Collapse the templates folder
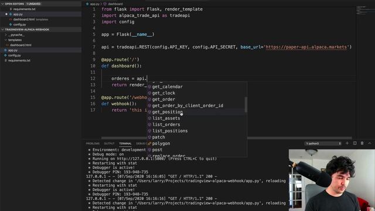The width and height of the screenshot is (375, 211). [x=6, y=40]
